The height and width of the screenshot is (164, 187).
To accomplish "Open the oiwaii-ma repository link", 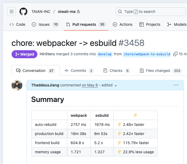I will 67,12.
